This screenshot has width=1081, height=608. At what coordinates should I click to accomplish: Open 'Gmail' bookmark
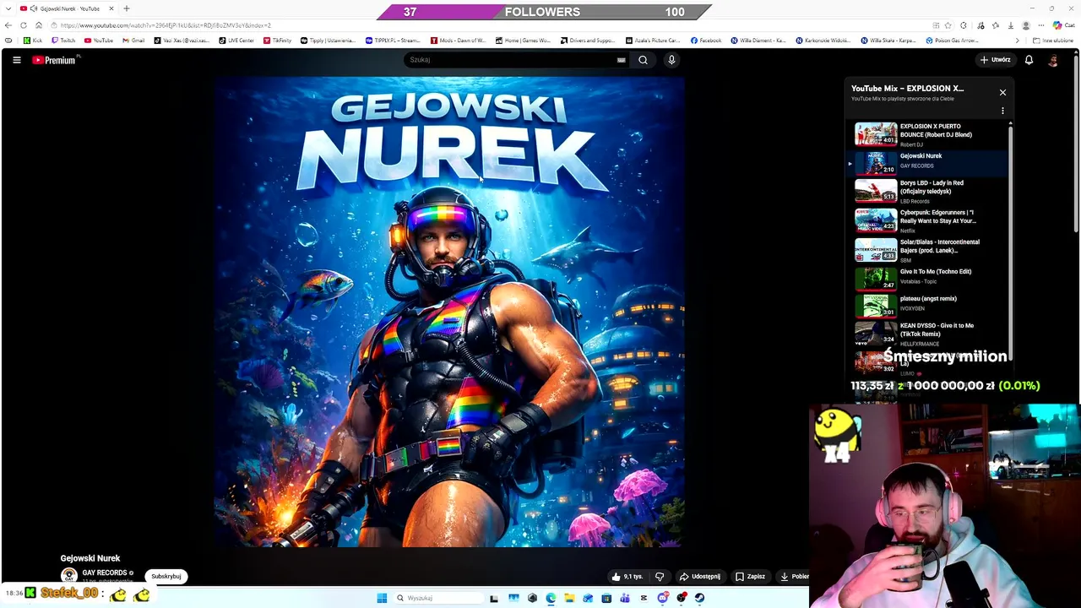click(x=133, y=41)
